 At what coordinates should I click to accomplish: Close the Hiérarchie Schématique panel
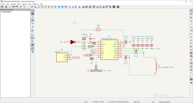click(x=29, y=9)
